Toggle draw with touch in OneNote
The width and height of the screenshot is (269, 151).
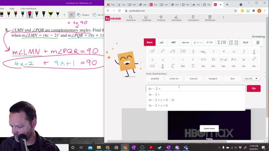[71, 15]
